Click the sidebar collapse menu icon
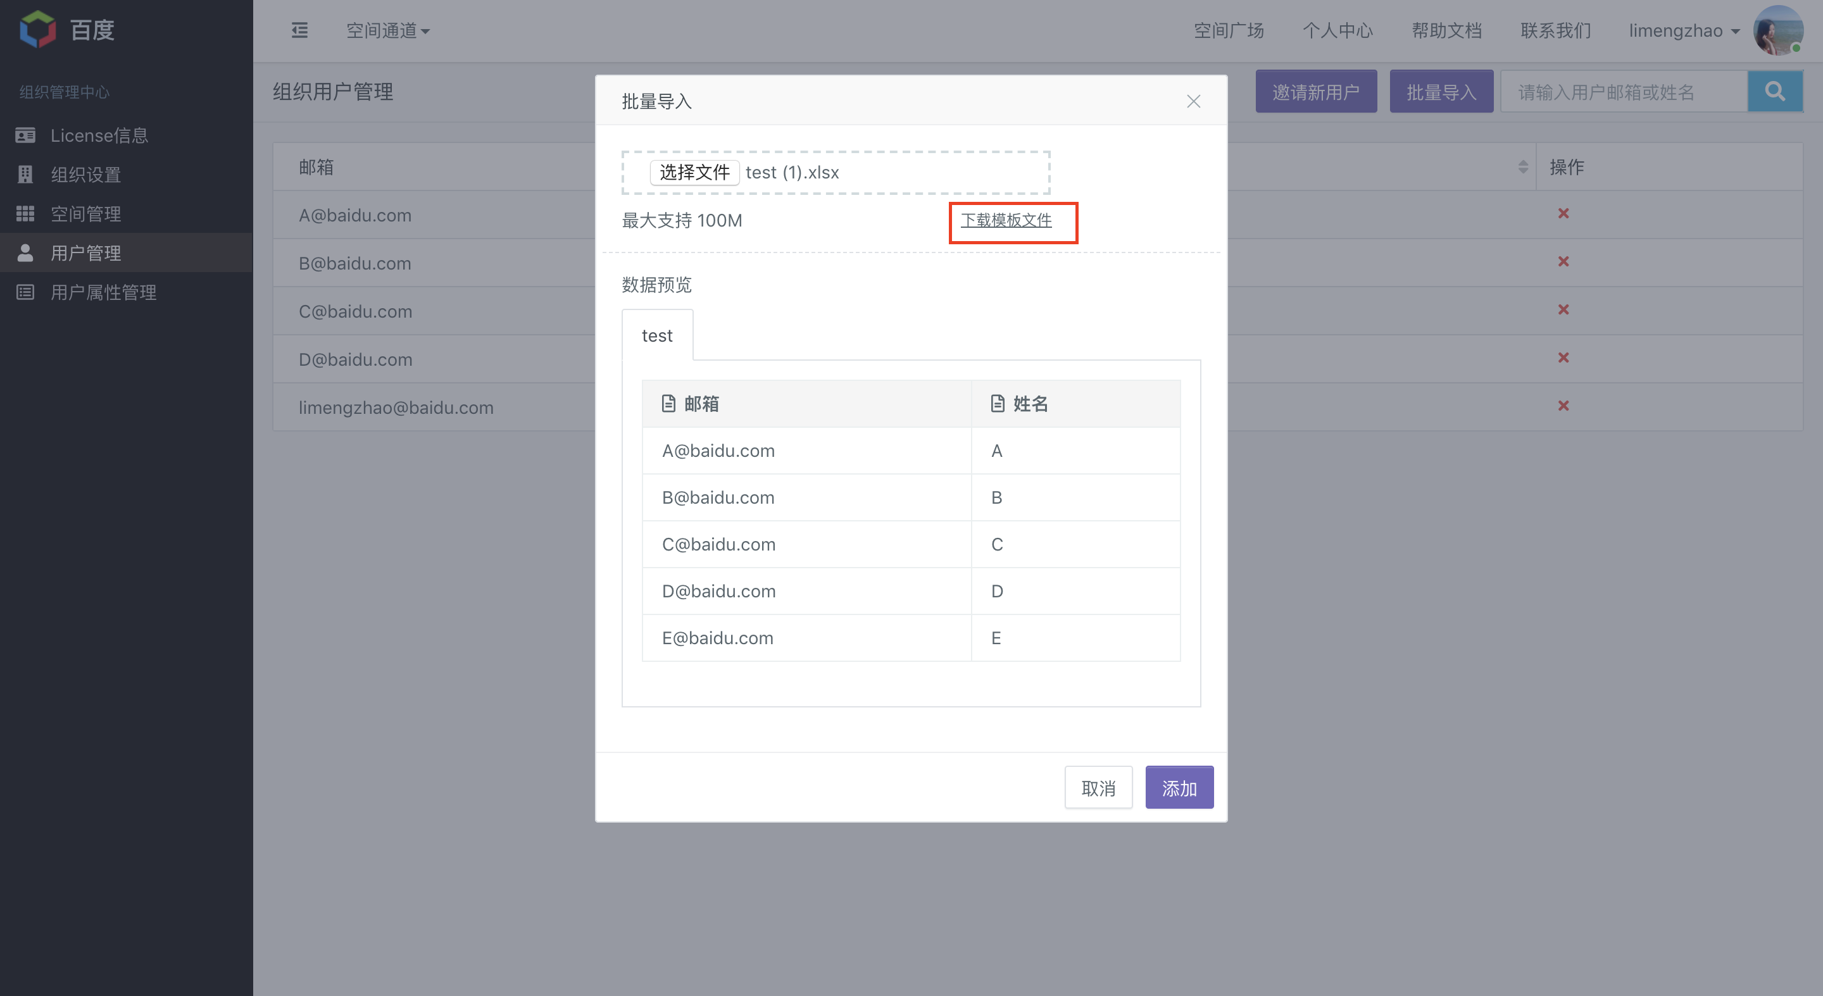This screenshot has width=1823, height=996. coord(299,30)
